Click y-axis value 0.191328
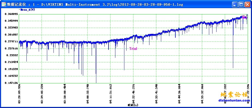This screenshot has width=252, height=108. [11, 69]
